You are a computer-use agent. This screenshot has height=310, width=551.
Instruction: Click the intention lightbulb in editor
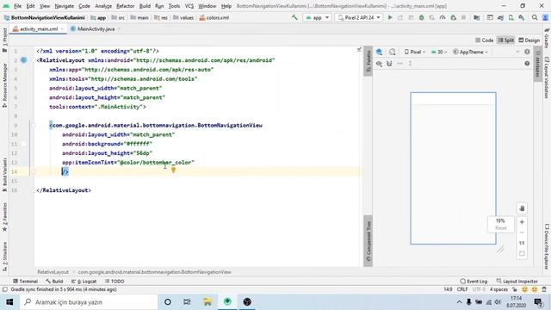[x=173, y=170]
